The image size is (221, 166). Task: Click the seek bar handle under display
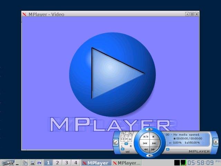point(167,149)
